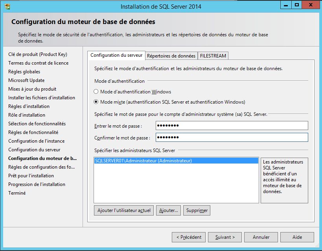Close the SQL Server 2014 installation window
The width and height of the screenshot is (322, 251).
pyautogui.click(x=311, y=5)
